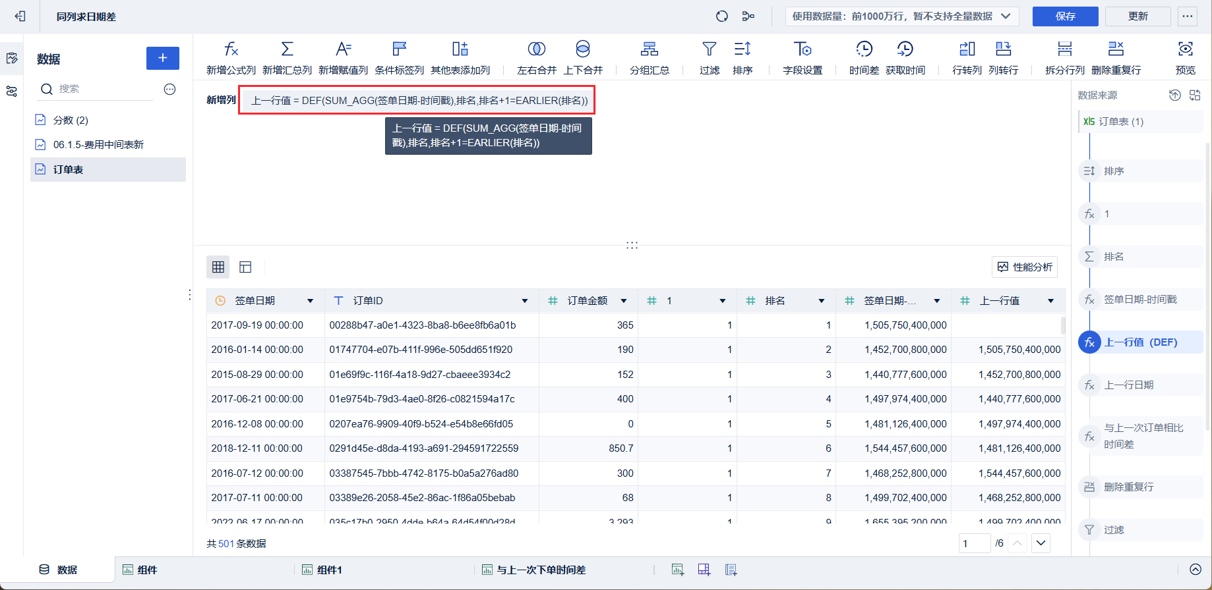Open 订单ID column dropdown
The width and height of the screenshot is (1212, 590).
525,301
